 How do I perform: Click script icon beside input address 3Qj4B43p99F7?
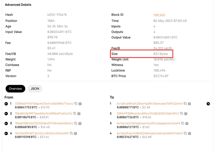(x=79, y=113)
